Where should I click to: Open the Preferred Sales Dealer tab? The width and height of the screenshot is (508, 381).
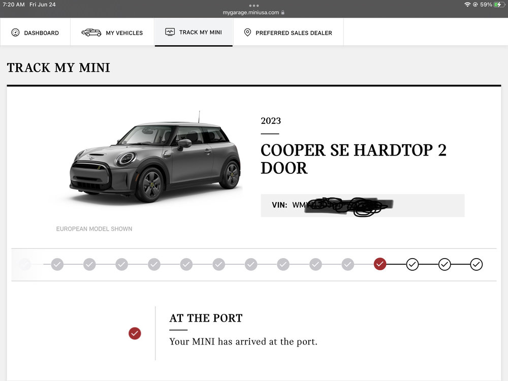pyautogui.click(x=294, y=33)
